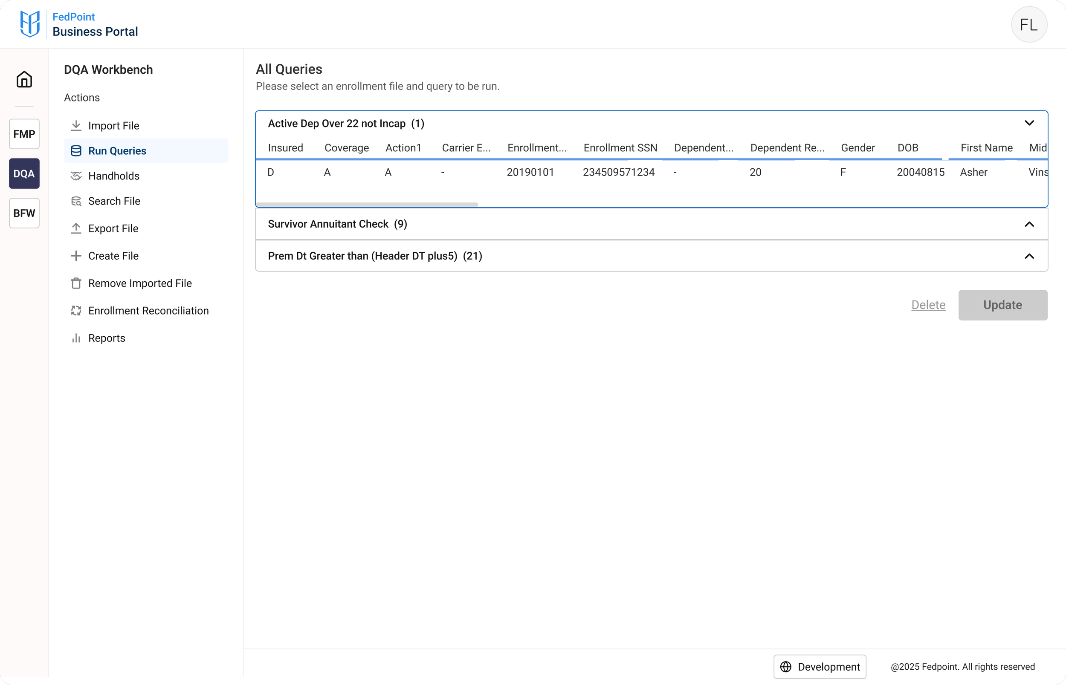Open the Home icon in sidebar

24,79
